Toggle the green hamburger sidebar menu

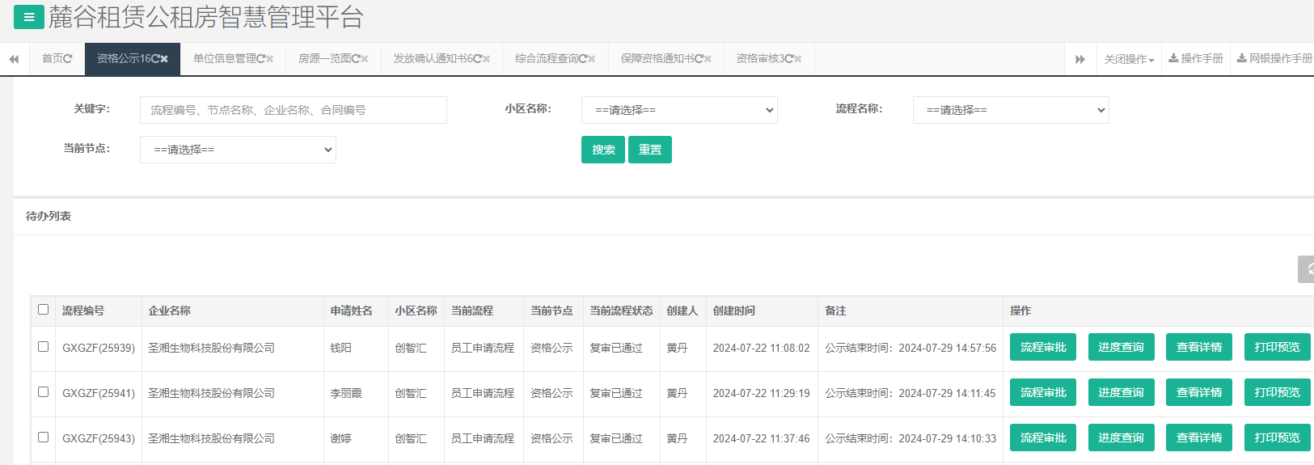click(29, 17)
